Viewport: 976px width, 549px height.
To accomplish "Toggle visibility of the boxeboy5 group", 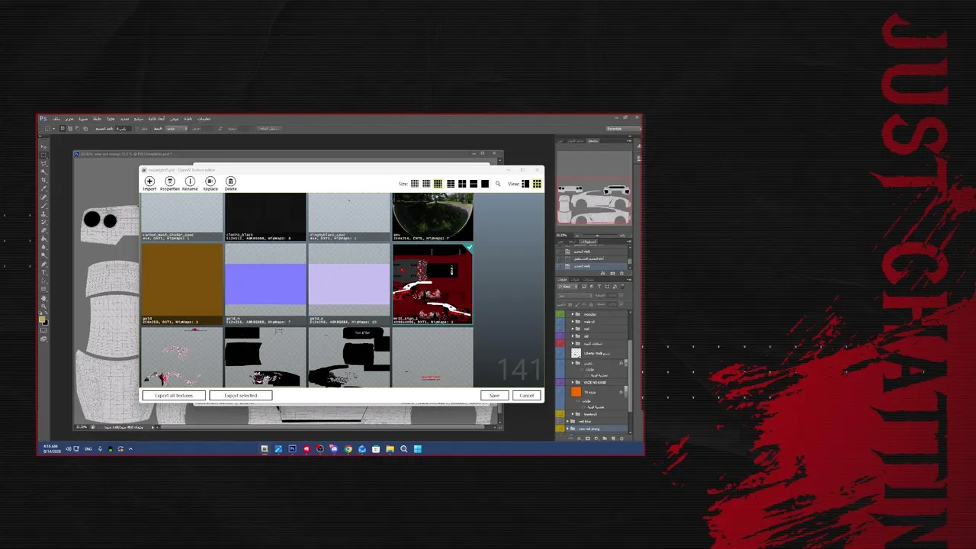I will pyautogui.click(x=561, y=414).
